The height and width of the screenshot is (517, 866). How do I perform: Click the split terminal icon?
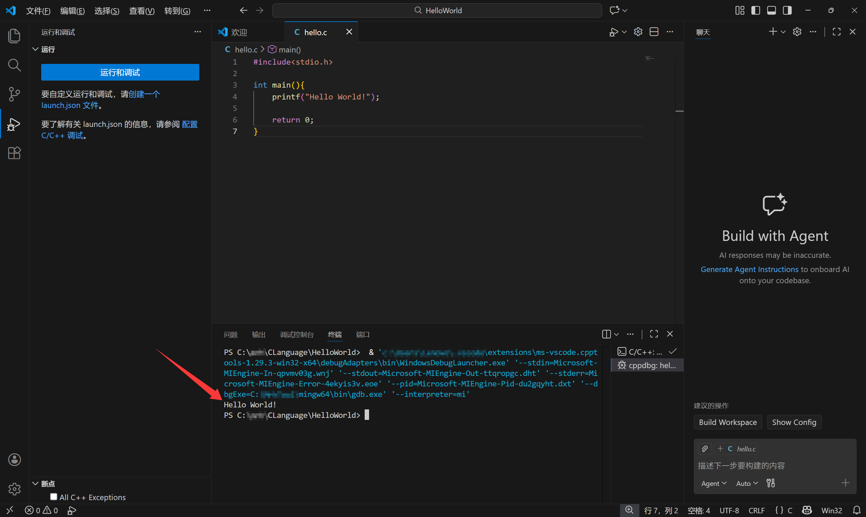click(607, 334)
